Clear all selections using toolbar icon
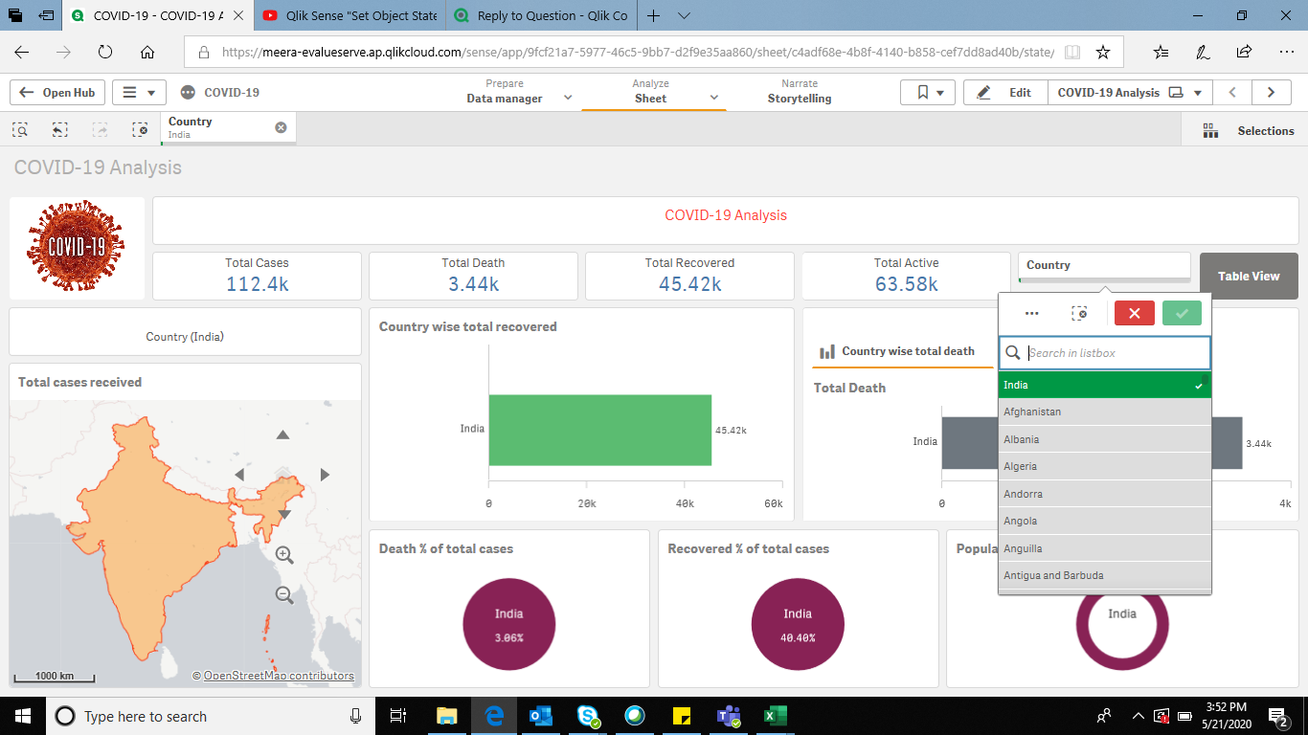 pyautogui.click(x=140, y=129)
